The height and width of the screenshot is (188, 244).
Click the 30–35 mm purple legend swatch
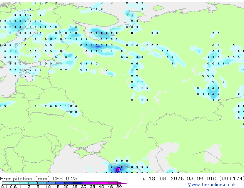click(x=86, y=183)
